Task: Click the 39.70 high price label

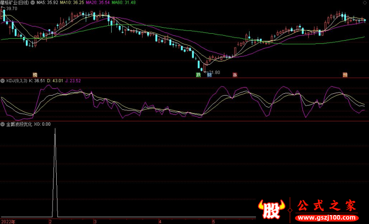Action: click(12, 9)
